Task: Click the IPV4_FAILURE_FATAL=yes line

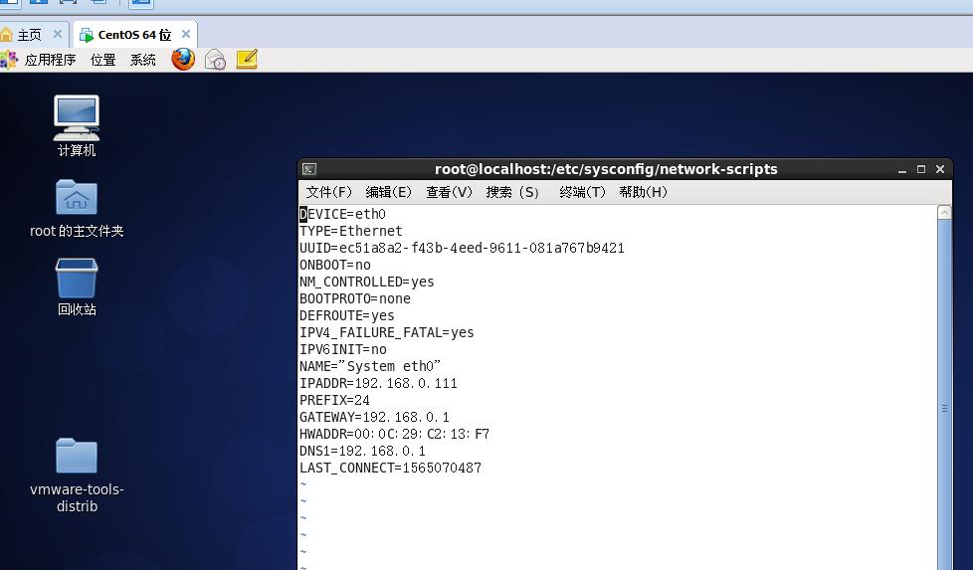Action: coord(387,332)
